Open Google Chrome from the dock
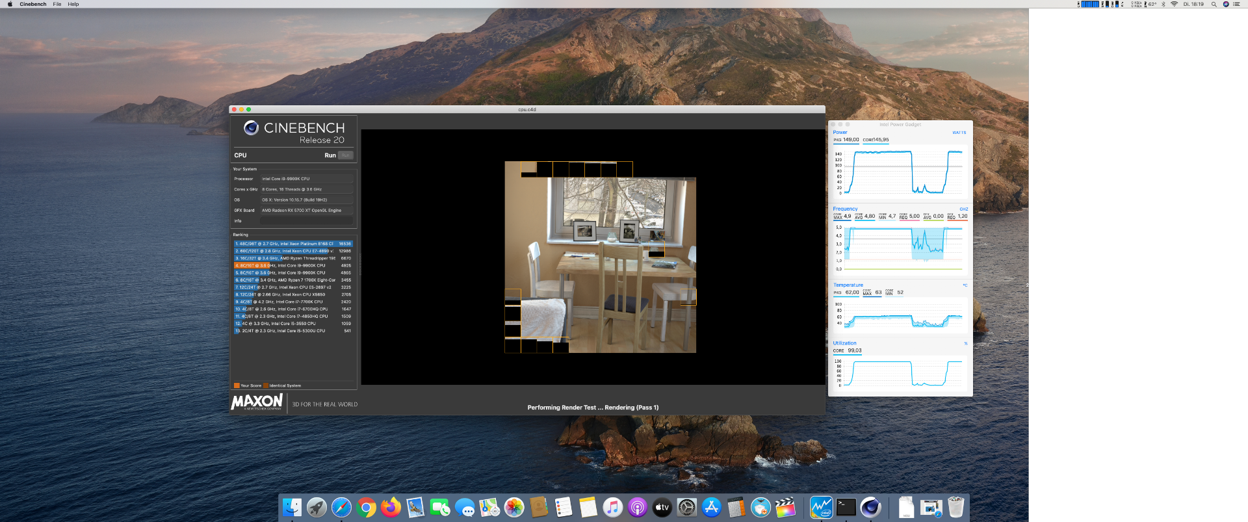 point(366,507)
